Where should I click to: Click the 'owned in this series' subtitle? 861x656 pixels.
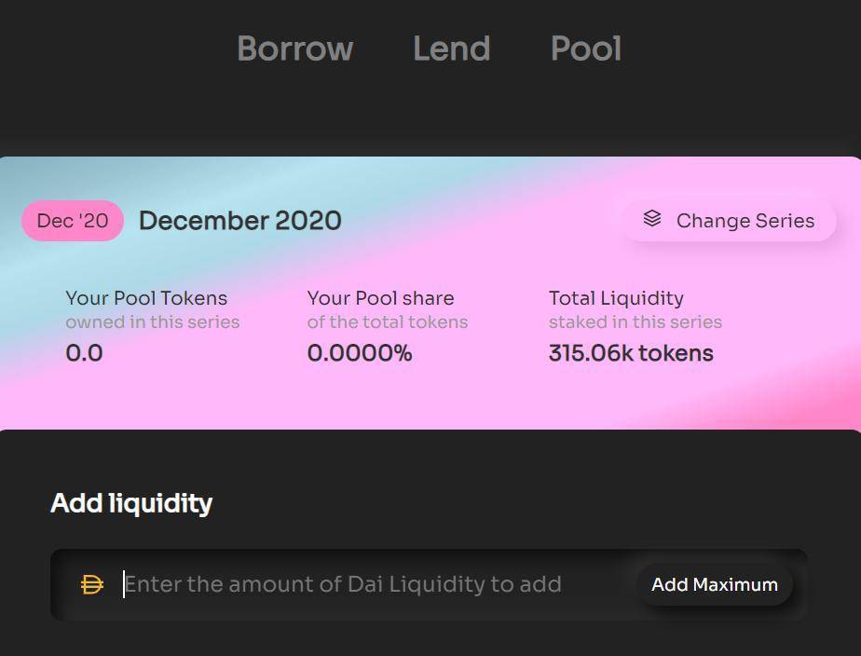152,322
